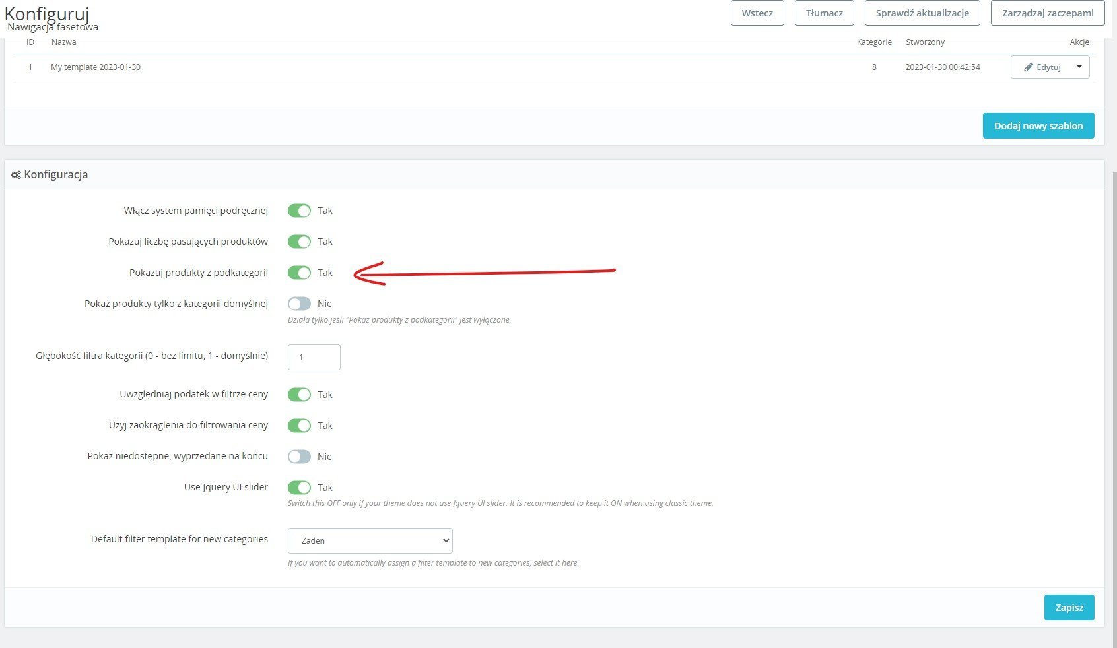Edit the My template 2023-01-30 row

coord(1041,67)
